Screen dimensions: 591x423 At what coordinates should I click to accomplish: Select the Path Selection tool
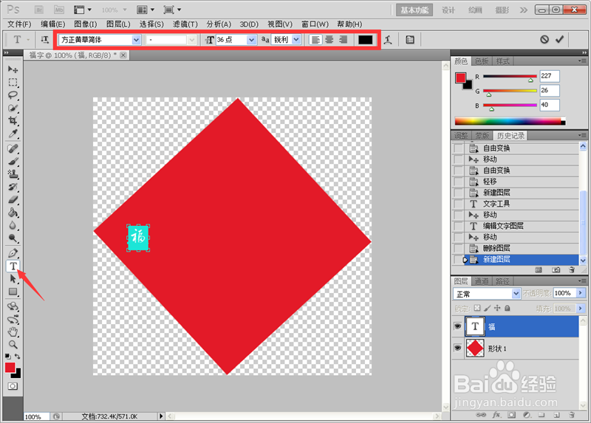coord(13,279)
